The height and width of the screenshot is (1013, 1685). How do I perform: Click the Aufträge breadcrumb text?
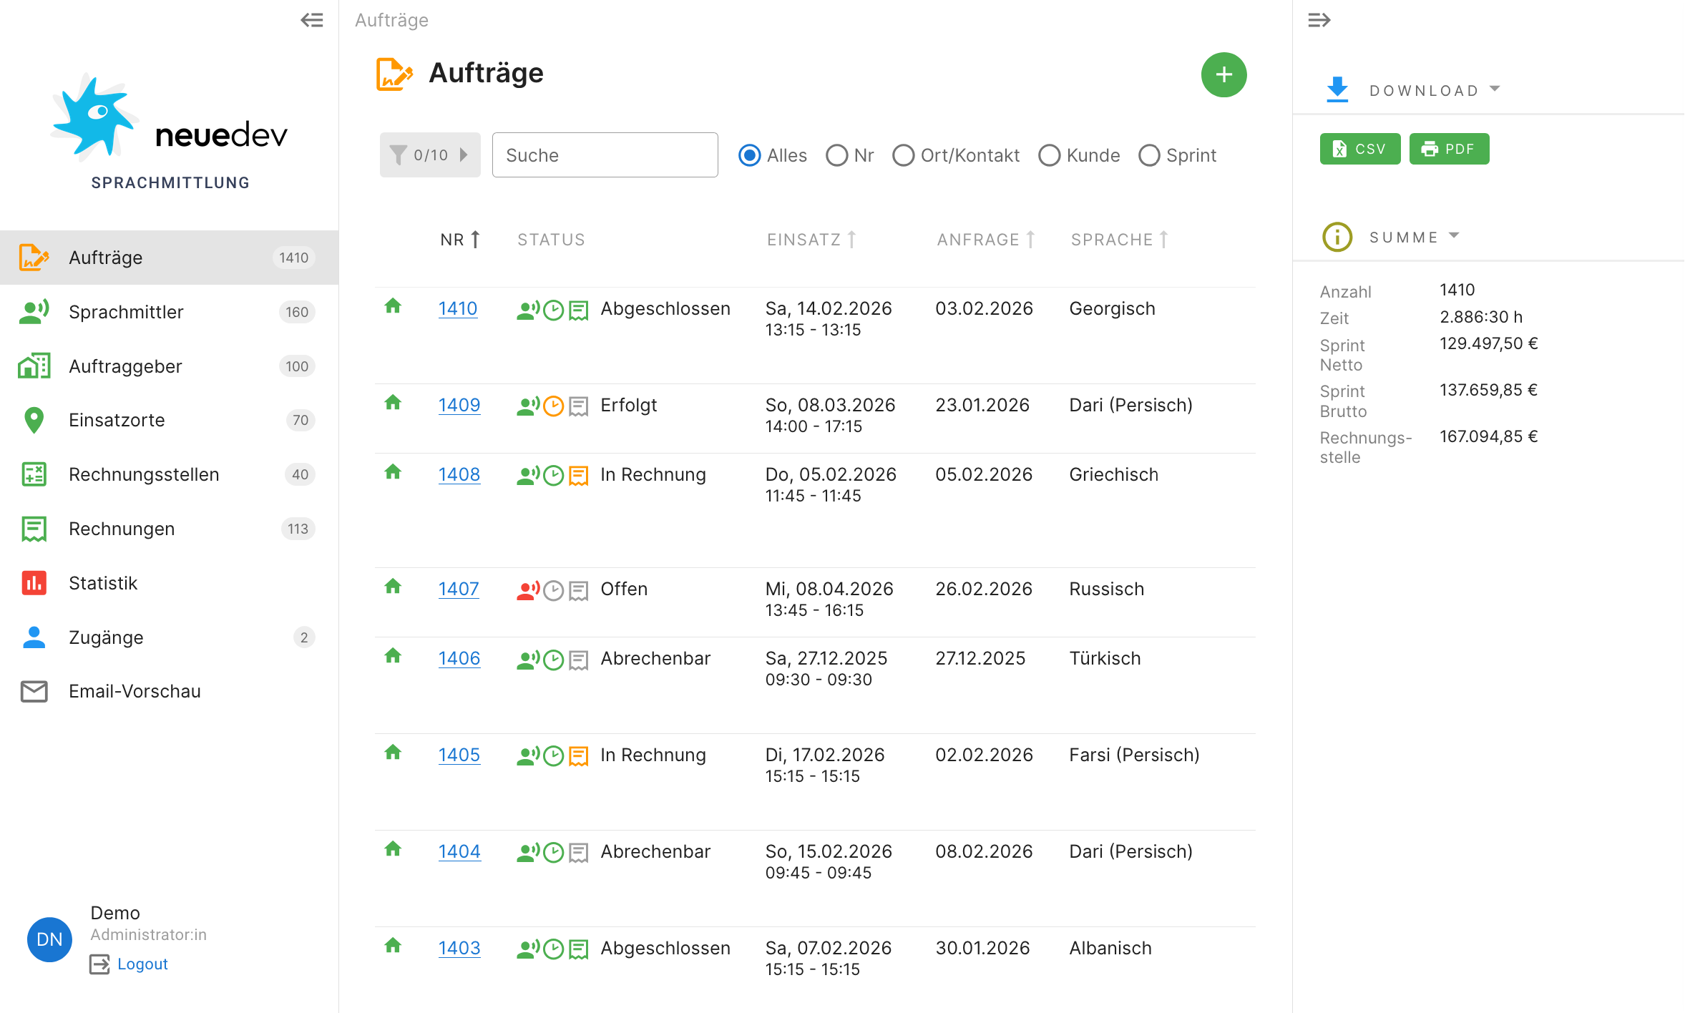click(x=391, y=20)
